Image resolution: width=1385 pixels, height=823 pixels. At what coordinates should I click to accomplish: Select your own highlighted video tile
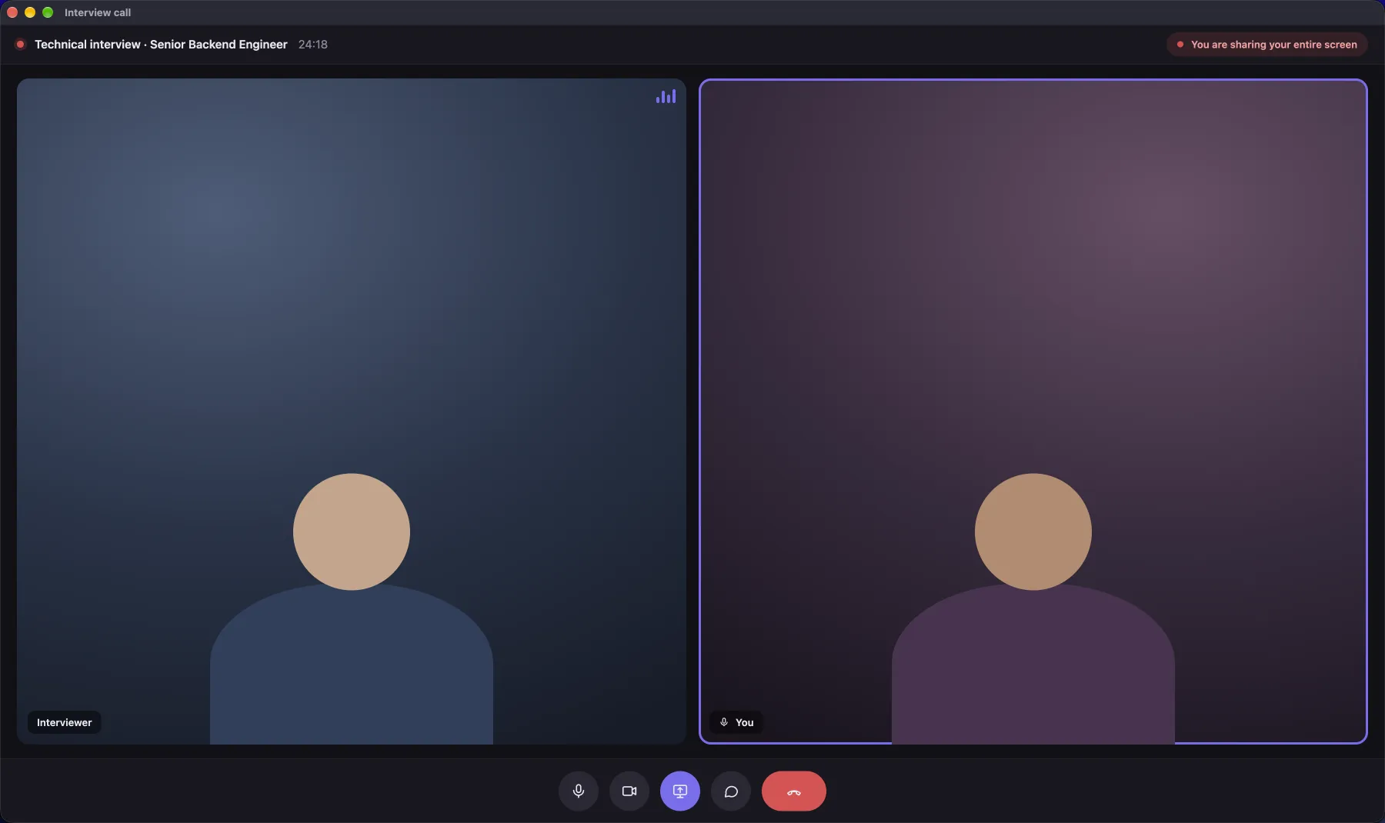coord(1033,411)
